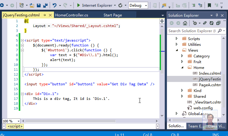Click the Save All icon
Viewport: 228px width, 136px height.
(x=45, y=5)
